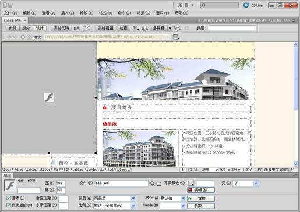Toggle the 自动播放 (Autoplay) checkbox
Screen dimensions: 300x212
9,205
